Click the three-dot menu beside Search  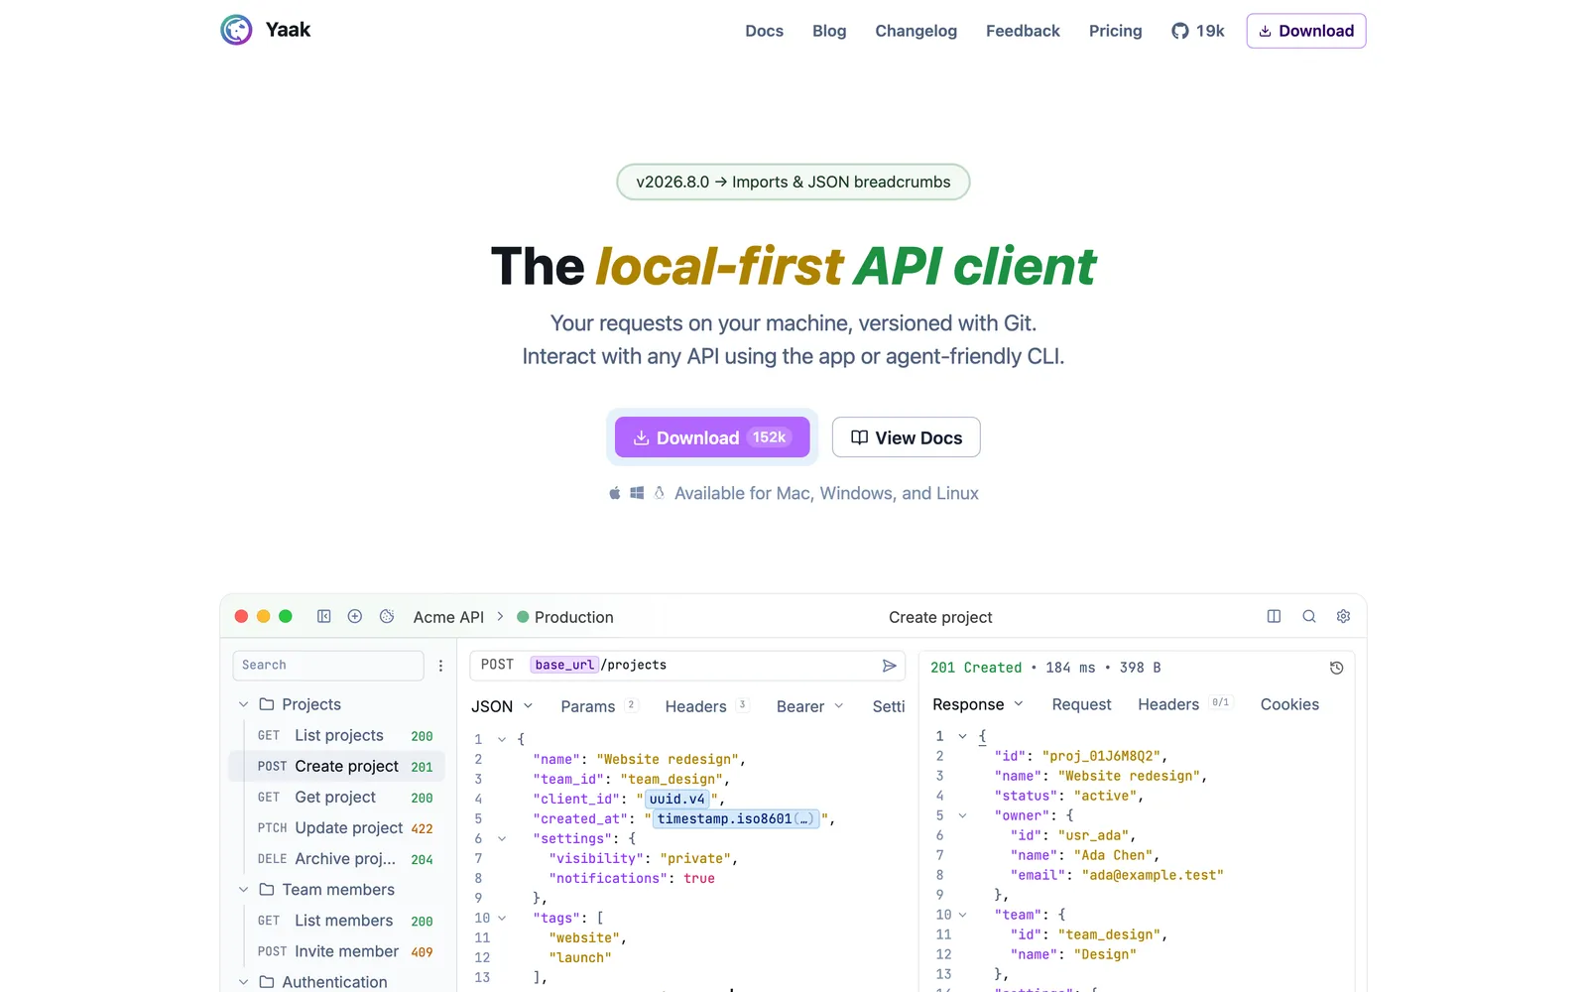click(x=440, y=666)
